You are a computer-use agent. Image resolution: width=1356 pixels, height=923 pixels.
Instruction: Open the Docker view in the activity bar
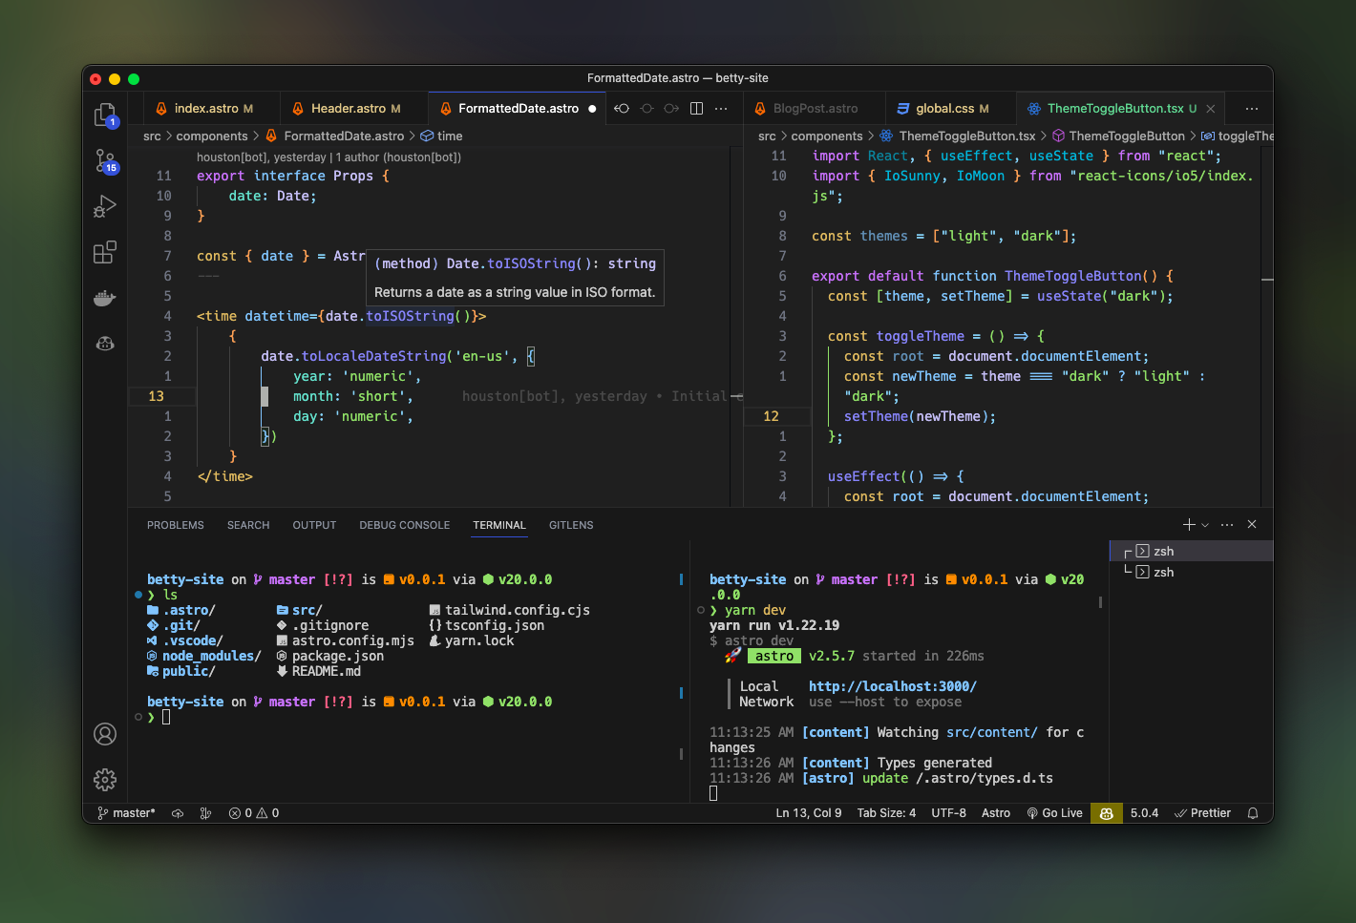(105, 298)
